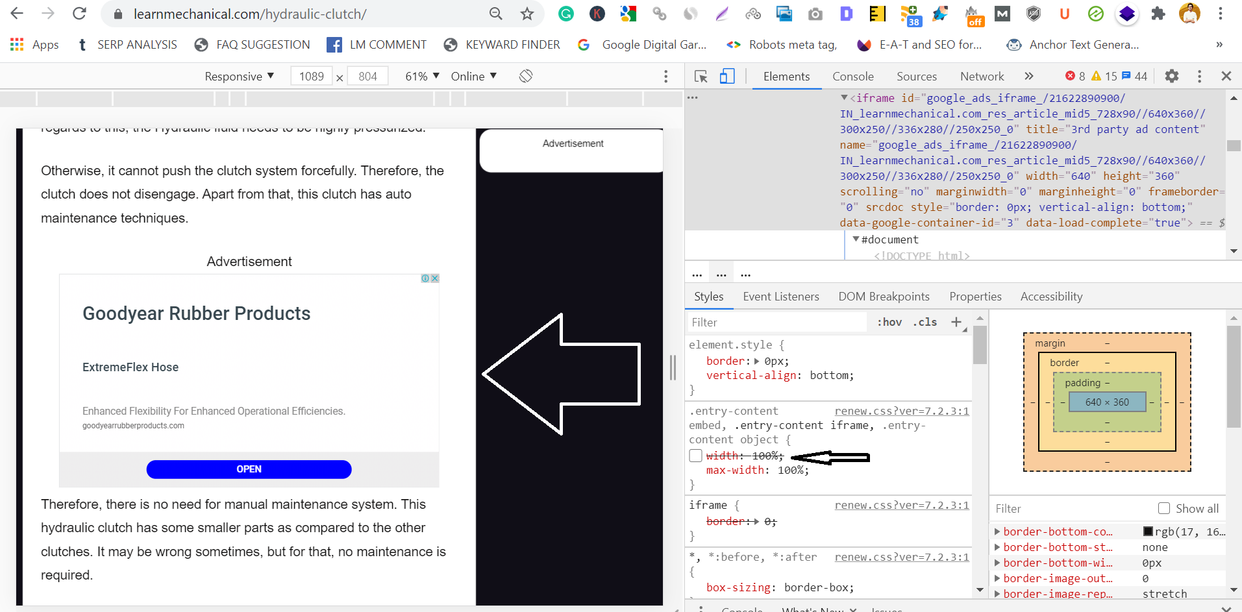
Task: Close the ad with the X icon
Action: point(435,278)
